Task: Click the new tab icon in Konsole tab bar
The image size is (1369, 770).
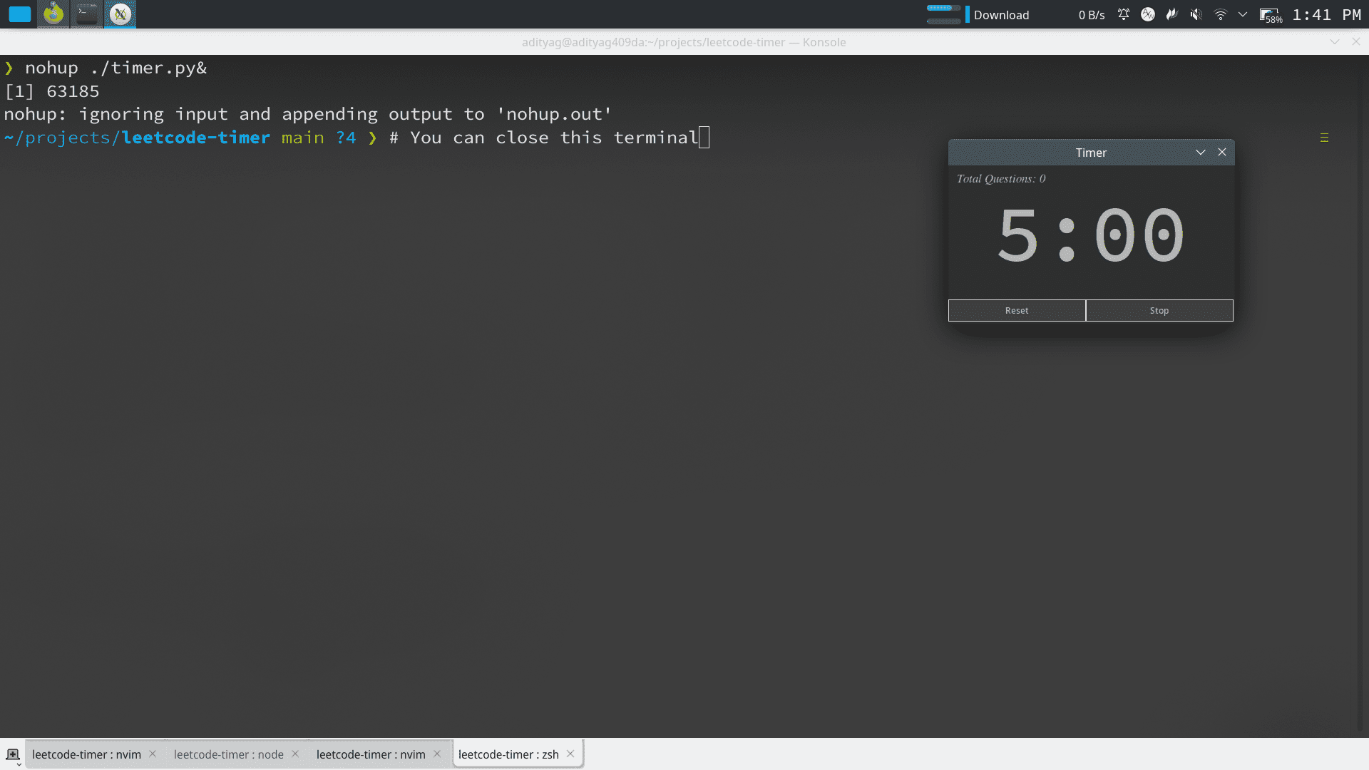Action: pos(13,754)
